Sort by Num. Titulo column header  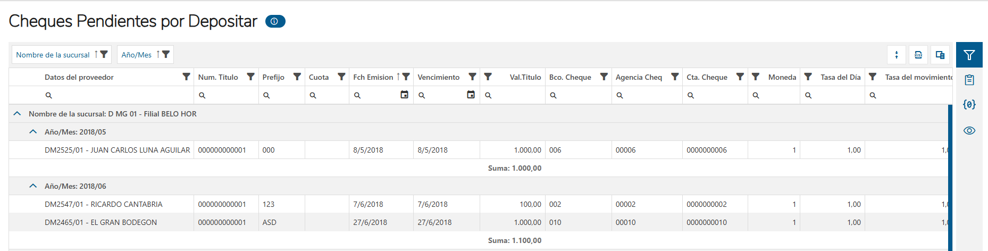pyautogui.click(x=218, y=77)
